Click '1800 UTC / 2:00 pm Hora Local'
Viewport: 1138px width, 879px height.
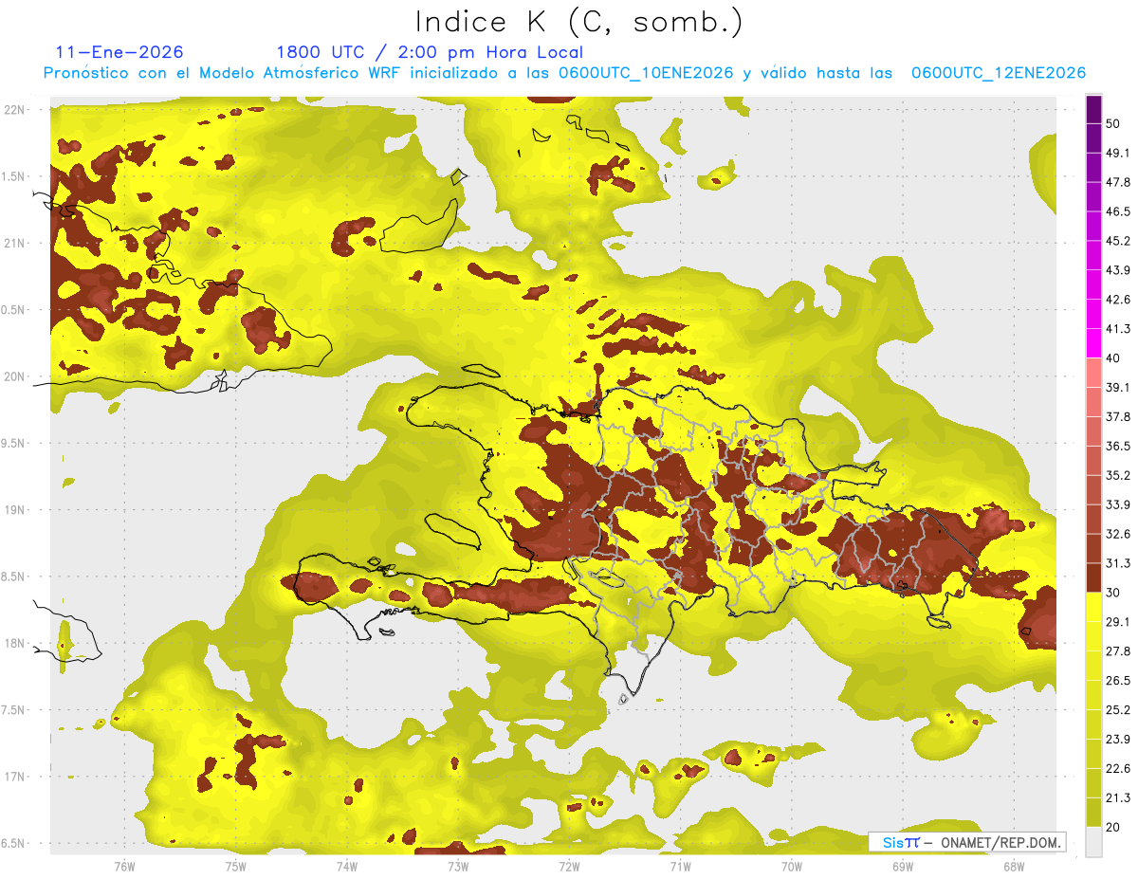tap(430, 53)
